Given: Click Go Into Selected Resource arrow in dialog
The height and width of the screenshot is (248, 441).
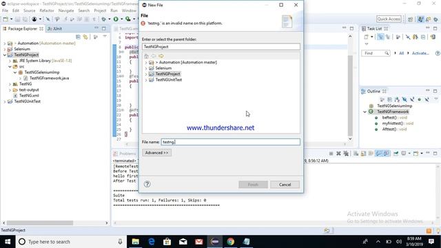Looking at the screenshot, I should pyautogui.click(x=161, y=56).
